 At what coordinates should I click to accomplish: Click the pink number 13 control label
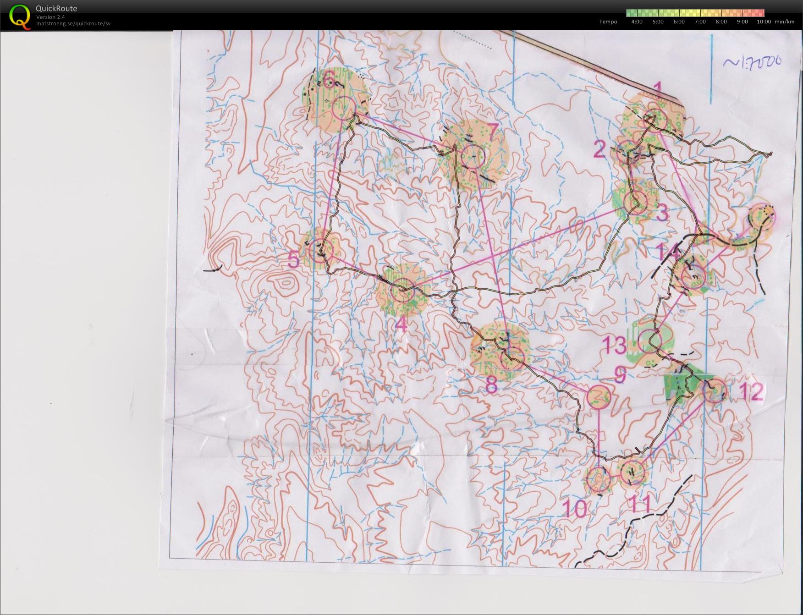614,345
